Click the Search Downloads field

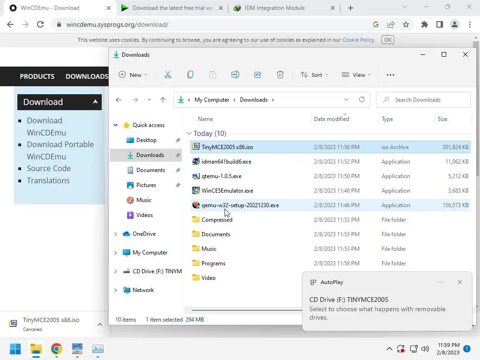[x=423, y=100]
